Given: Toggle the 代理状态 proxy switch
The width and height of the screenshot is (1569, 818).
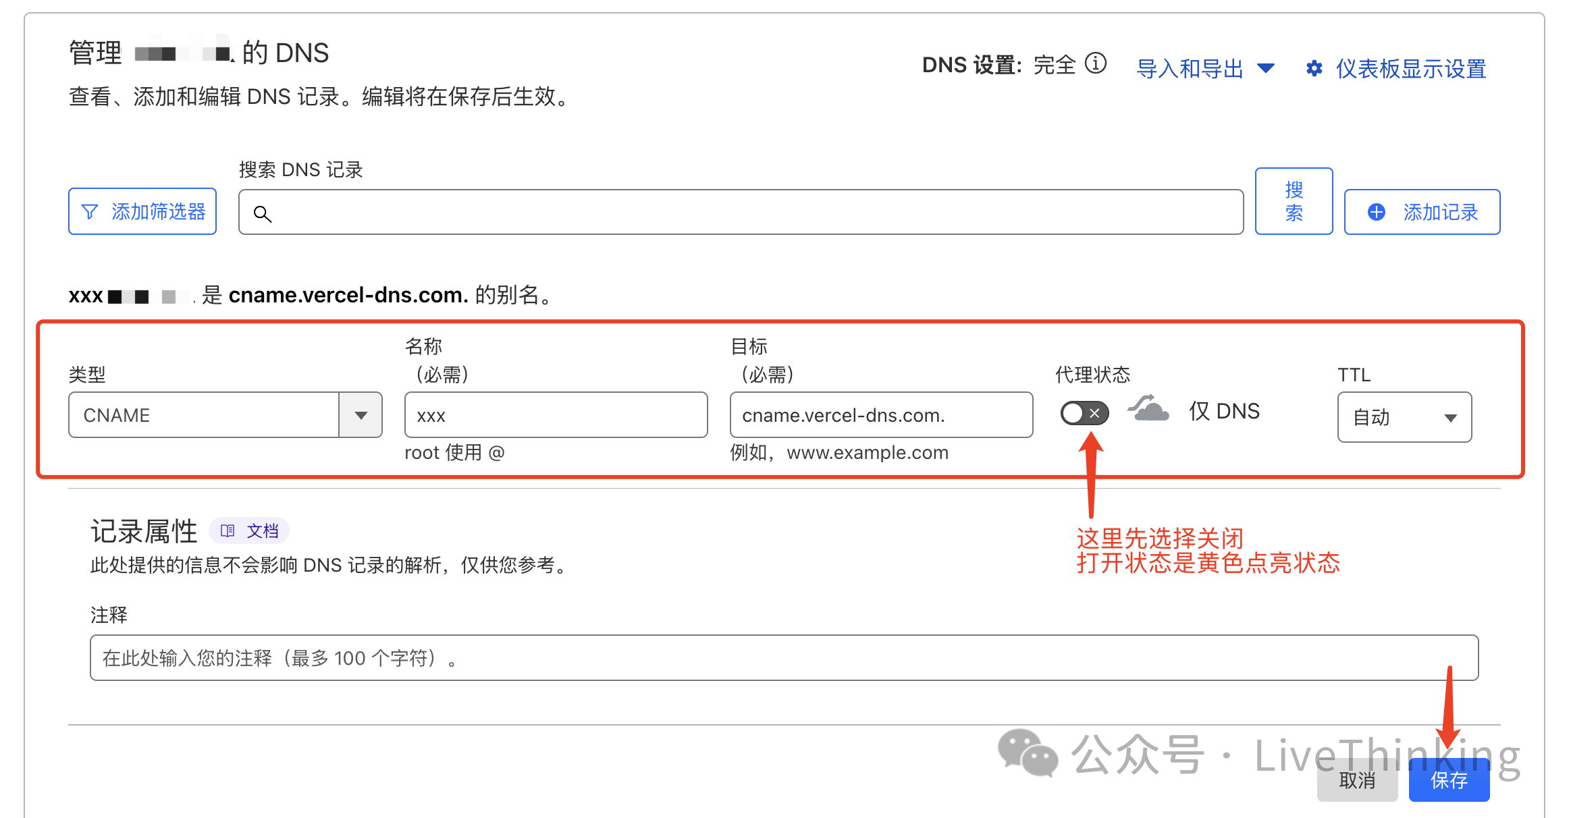Looking at the screenshot, I should click(1084, 412).
